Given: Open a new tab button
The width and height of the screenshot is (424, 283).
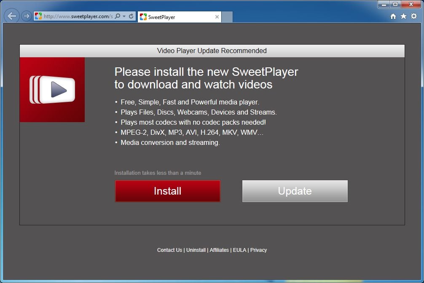Looking at the screenshot, I should pyautogui.click(x=227, y=17).
